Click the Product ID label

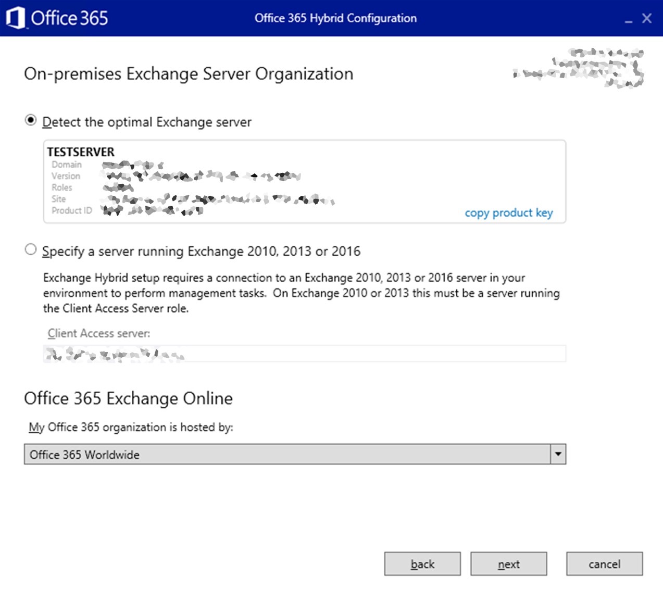(72, 210)
